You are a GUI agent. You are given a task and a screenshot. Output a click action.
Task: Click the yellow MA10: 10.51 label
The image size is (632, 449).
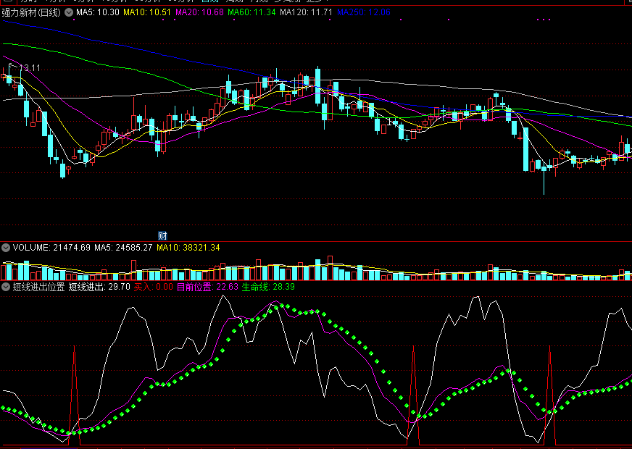(147, 12)
